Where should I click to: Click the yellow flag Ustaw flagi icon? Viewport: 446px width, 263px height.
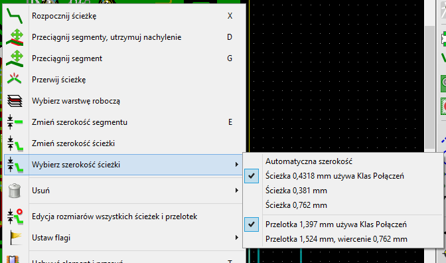coord(15,238)
